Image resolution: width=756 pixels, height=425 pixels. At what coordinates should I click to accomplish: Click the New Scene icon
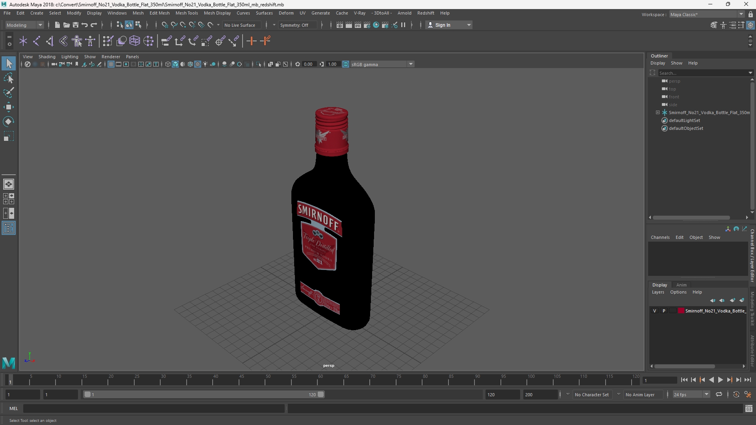[57, 25]
